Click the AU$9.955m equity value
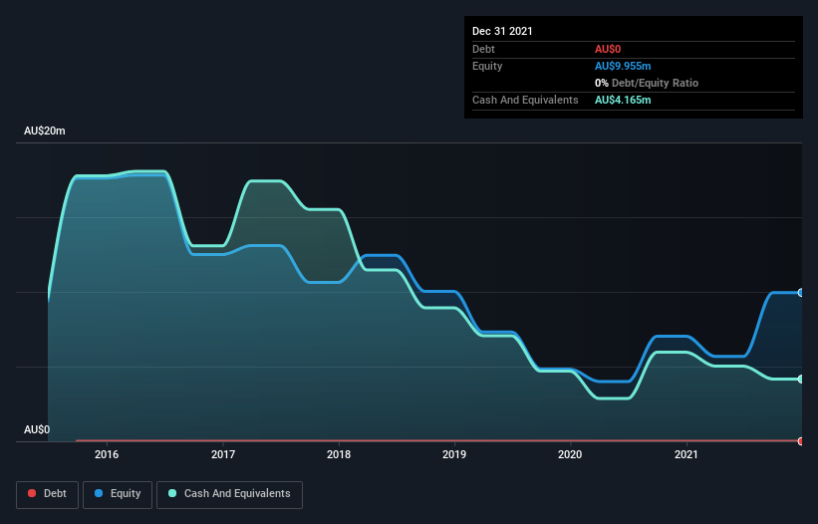The width and height of the screenshot is (818, 524). 623,66
